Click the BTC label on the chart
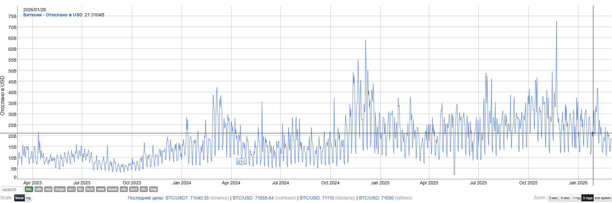This screenshot has width=612, height=203. click(x=242, y=162)
